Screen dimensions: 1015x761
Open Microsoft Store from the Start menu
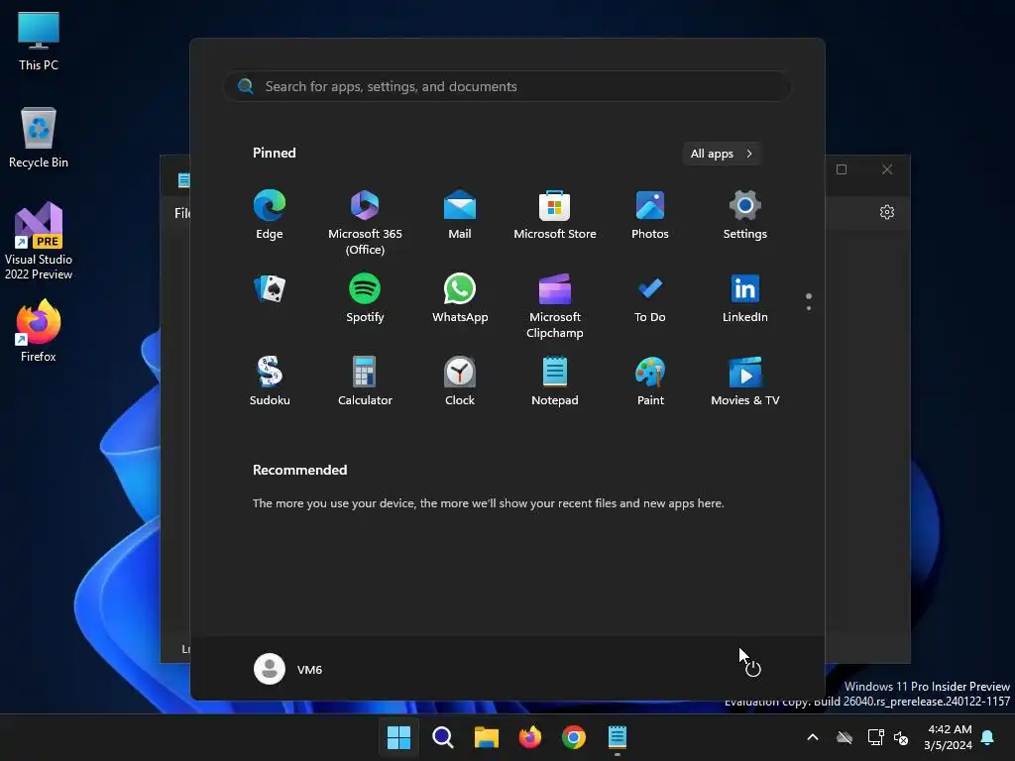tap(555, 215)
